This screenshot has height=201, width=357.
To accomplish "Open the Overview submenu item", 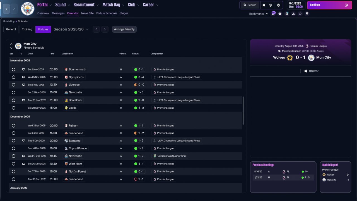I will click(43, 13).
